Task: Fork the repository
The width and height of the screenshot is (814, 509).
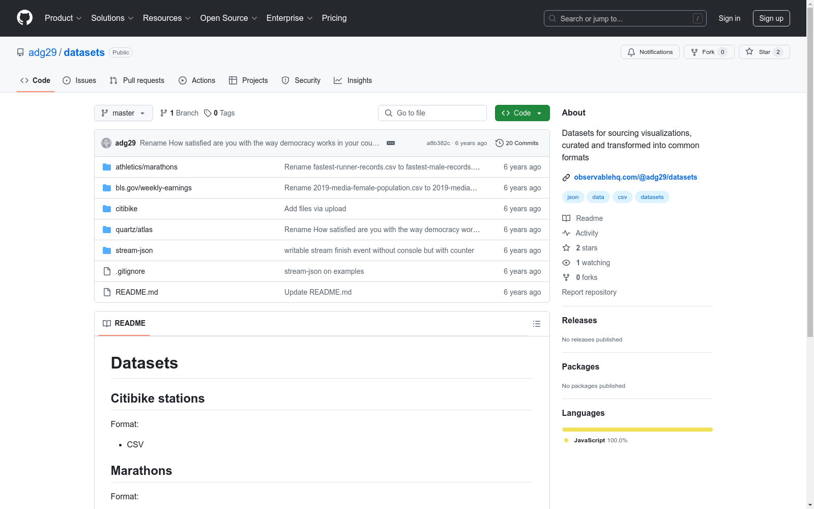Action: (x=709, y=52)
